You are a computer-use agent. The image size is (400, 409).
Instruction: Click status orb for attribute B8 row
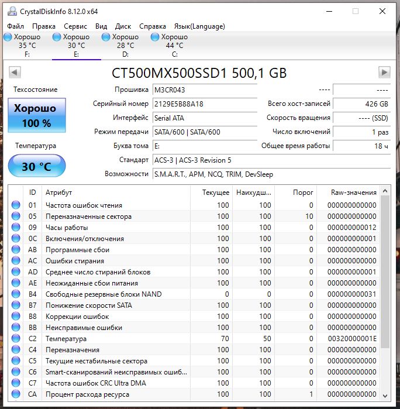16,316
